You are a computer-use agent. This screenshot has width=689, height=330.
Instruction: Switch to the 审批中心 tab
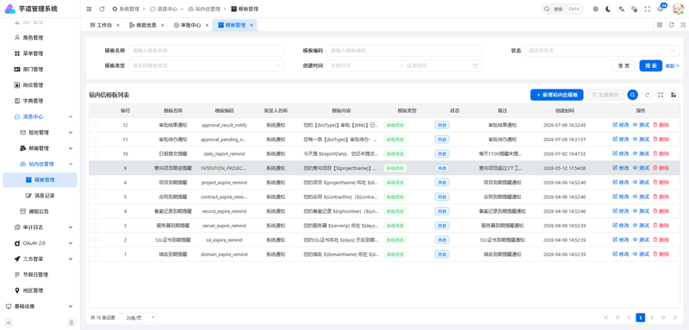pos(190,26)
